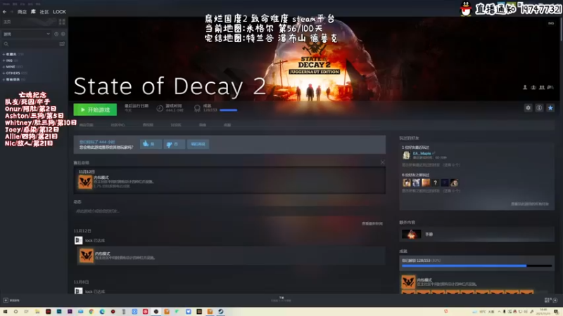Toggle the ready-to-play filter icon

point(63,34)
